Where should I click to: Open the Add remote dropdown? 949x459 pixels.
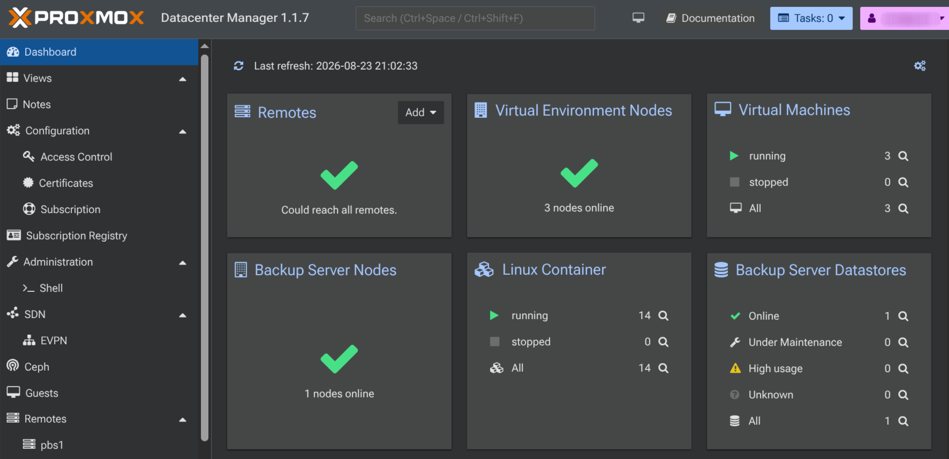[421, 112]
